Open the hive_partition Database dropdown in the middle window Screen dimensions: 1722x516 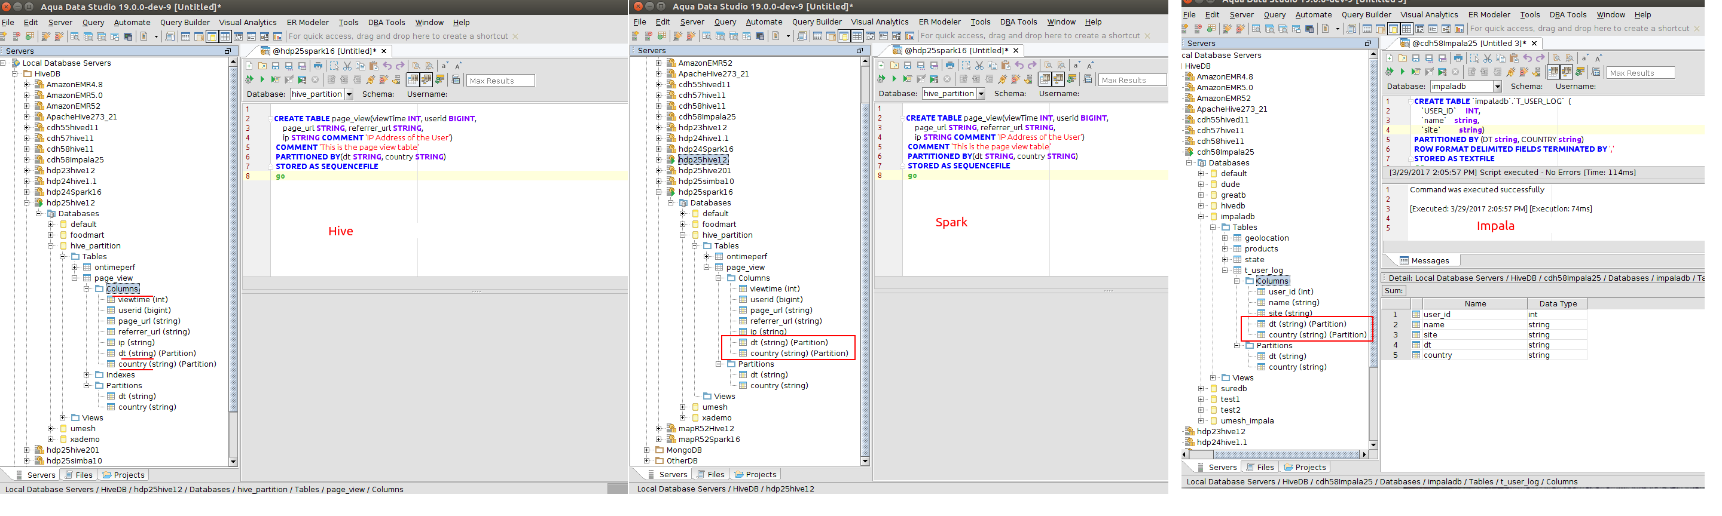(x=981, y=94)
